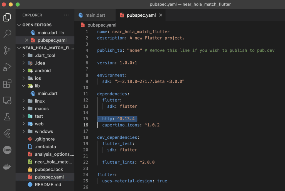Click 'A new Flutter project.' description text
Image resolution: width=285 pixels, height=191 pixels.
pyautogui.click(x=157, y=38)
